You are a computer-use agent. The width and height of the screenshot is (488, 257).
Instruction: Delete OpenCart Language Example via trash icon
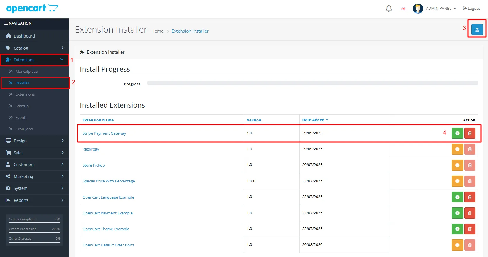click(x=470, y=197)
